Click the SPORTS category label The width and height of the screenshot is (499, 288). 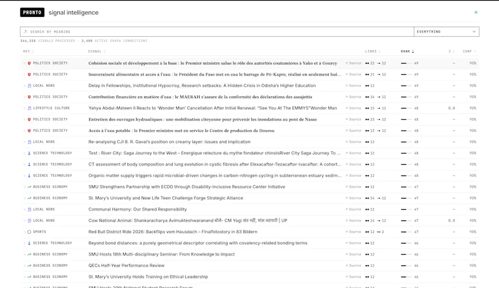(x=39, y=232)
